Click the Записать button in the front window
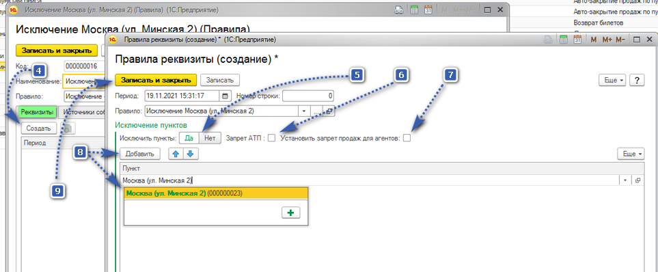Image resolution: width=658 pixels, height=272 pixels. click(x=220, y=79)
